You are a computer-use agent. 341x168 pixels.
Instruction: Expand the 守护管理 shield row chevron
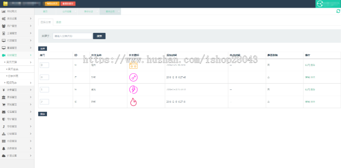[31, 119]
